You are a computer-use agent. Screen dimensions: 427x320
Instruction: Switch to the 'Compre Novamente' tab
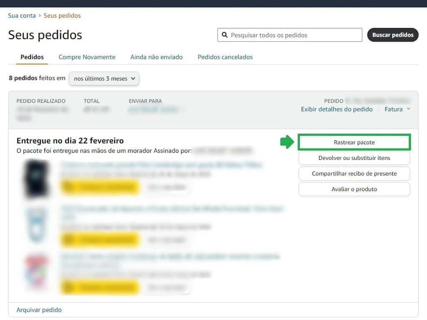pyautogui.click(x=87, y=57)
